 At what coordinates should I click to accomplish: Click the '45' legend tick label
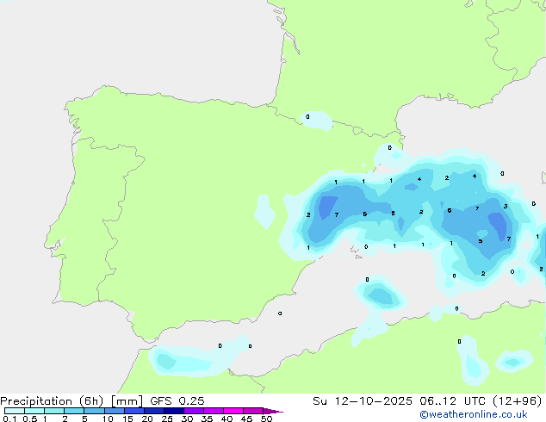[x=246, y=419]
